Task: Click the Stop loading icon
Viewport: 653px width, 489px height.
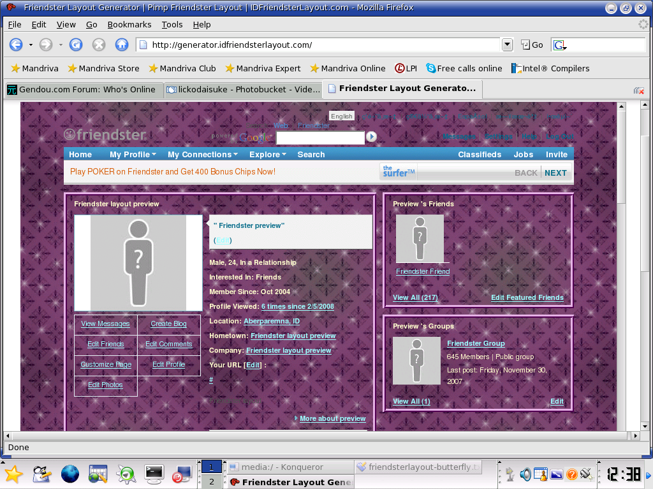Action: 99,45
